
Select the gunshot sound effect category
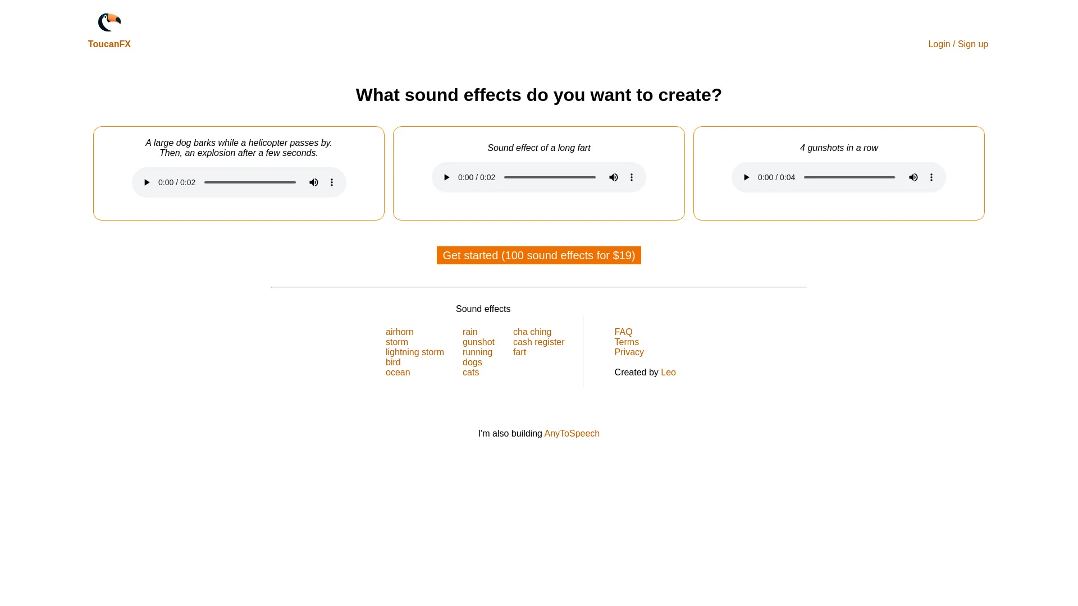point(478,342)
